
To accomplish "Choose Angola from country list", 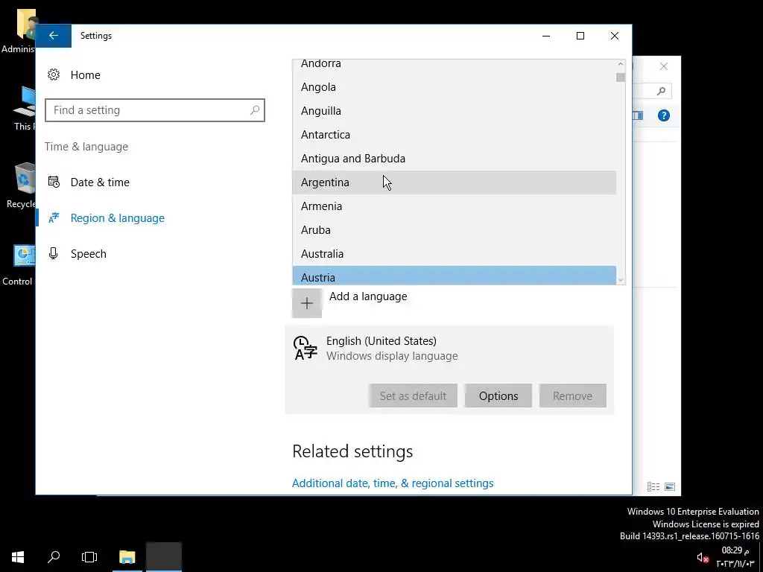I will 454,87.
